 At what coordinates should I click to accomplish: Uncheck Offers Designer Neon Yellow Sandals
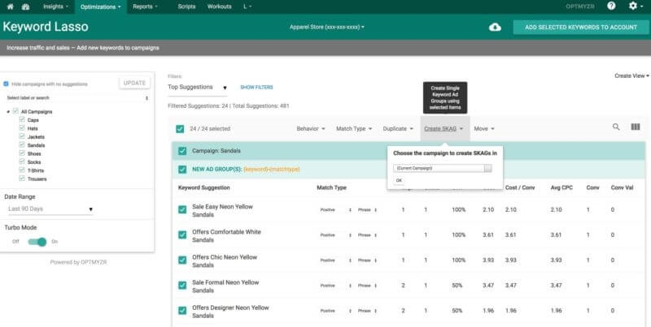coord(182,311)
